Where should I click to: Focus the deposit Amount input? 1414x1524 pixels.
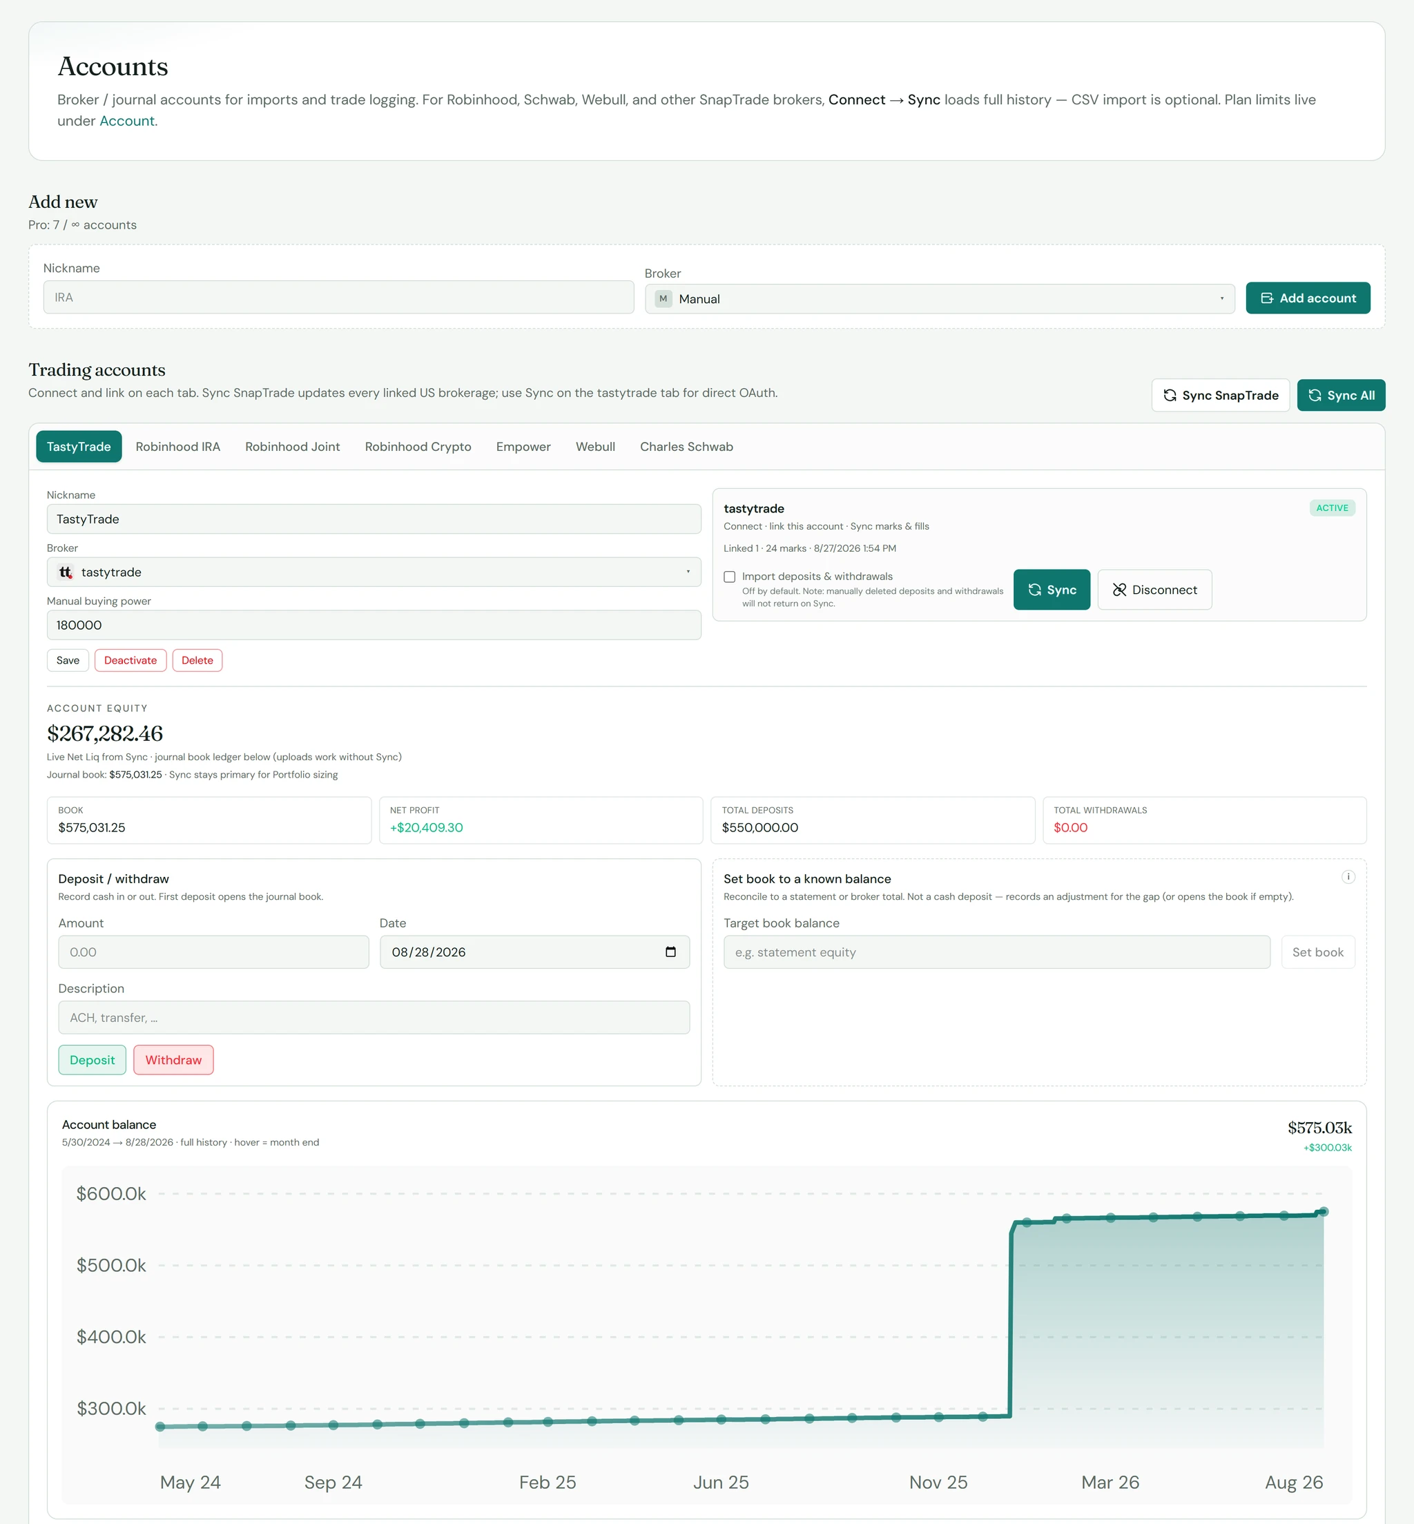tap(213, 952)
